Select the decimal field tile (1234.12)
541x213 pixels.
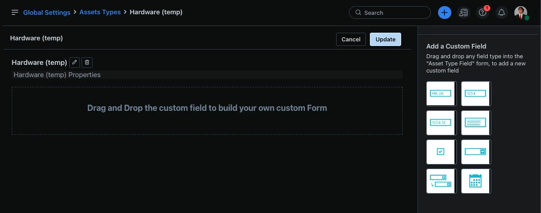[x=441, y=123]
